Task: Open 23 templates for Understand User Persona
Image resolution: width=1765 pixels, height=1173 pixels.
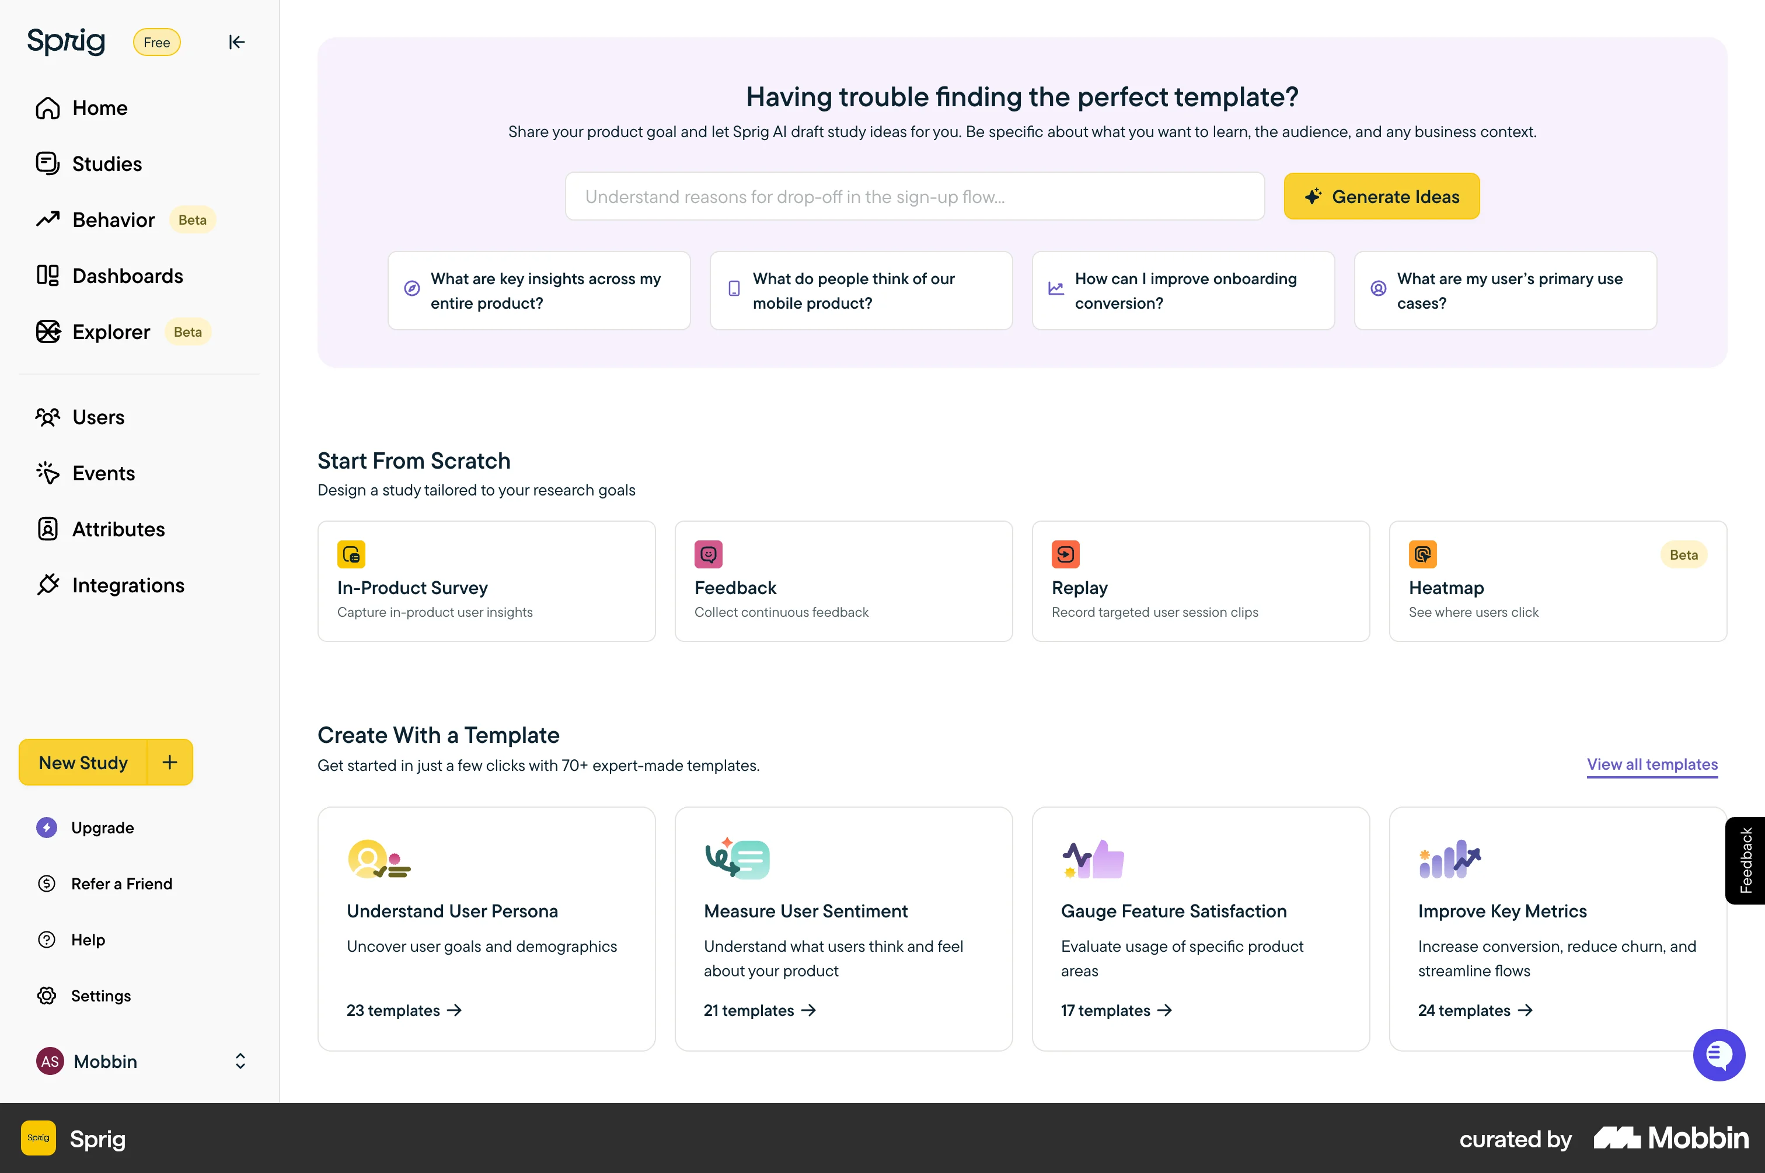Action: 404,1011
